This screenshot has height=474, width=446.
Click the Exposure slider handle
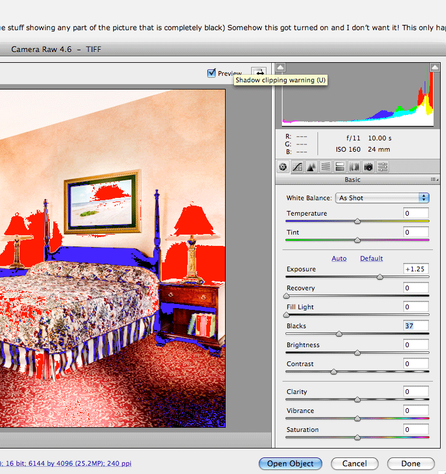[380, 277]
